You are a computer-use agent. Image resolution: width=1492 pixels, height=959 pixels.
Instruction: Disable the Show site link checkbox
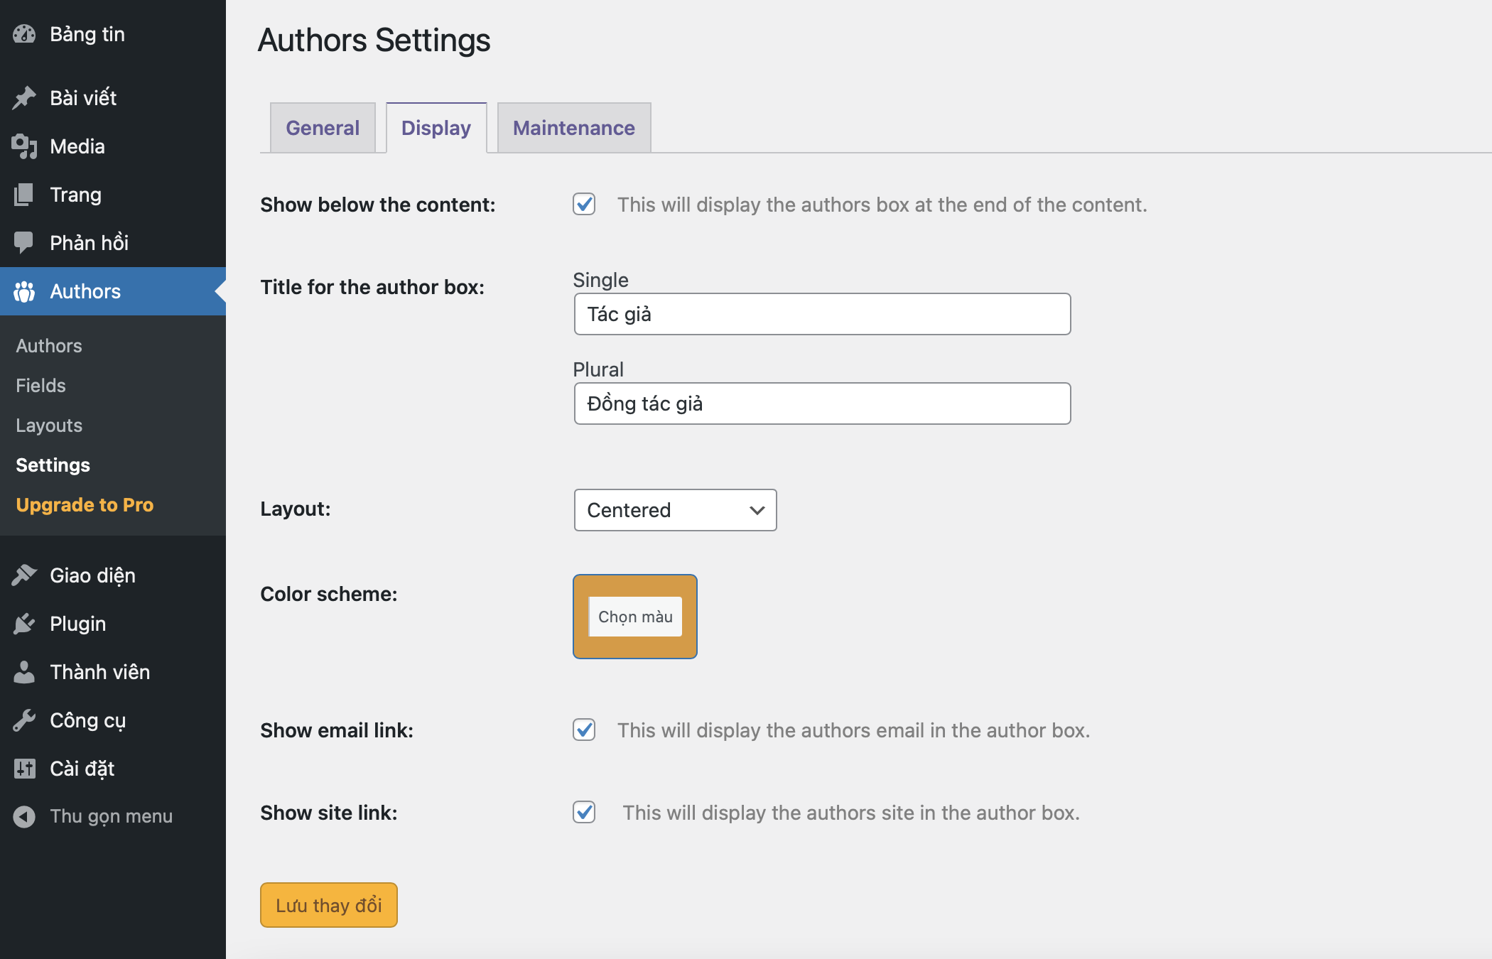[x=584, y=813]
